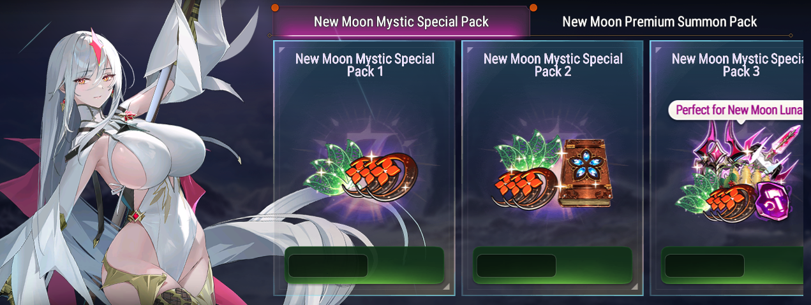The width and height of the screenshot is (811, 305).
Task: Click Pack 1 card's bottom-right corner triangle
Action: coord(449,290)
